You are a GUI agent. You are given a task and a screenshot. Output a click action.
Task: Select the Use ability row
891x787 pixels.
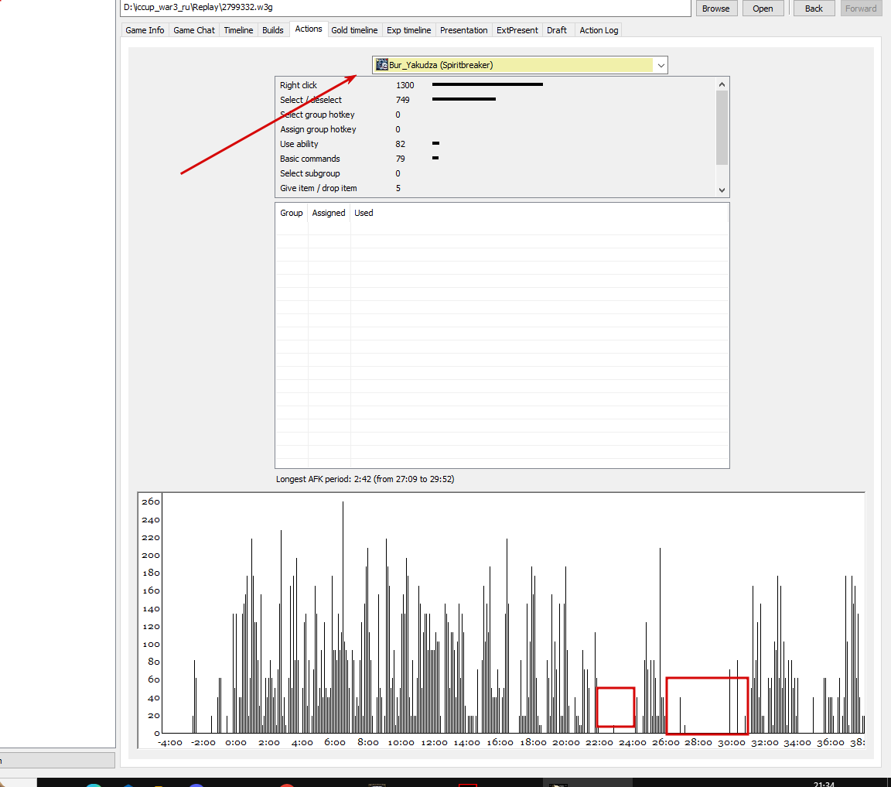point(494,145)
